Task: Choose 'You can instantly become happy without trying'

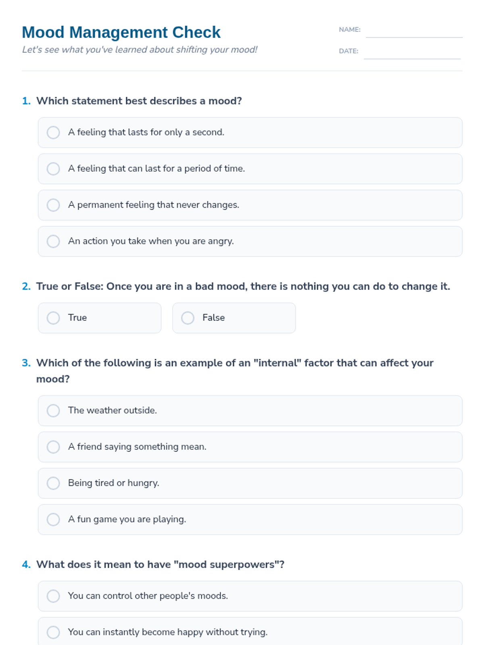Action: [250, 631]
